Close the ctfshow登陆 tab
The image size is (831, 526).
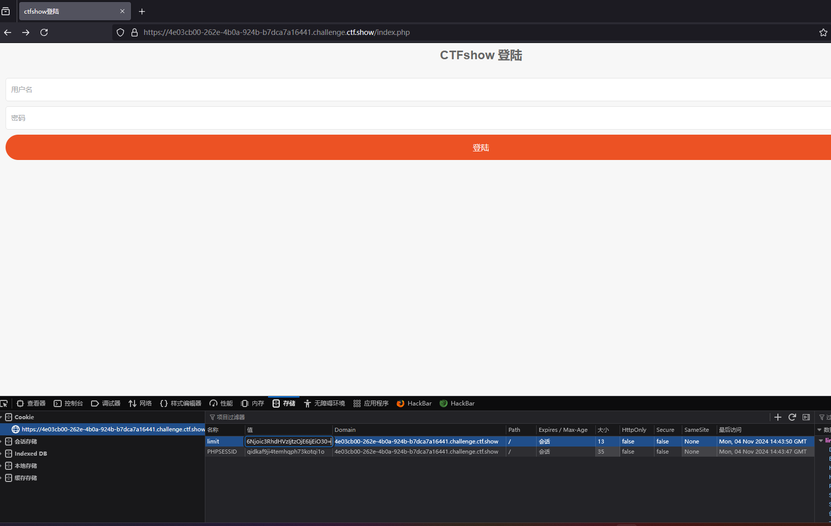coord(122,11)
